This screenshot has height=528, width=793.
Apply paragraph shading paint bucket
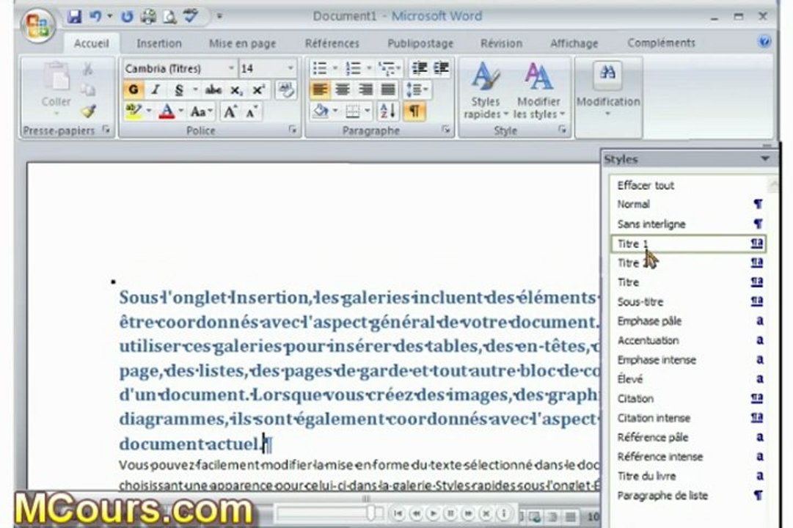pos(320,111)
